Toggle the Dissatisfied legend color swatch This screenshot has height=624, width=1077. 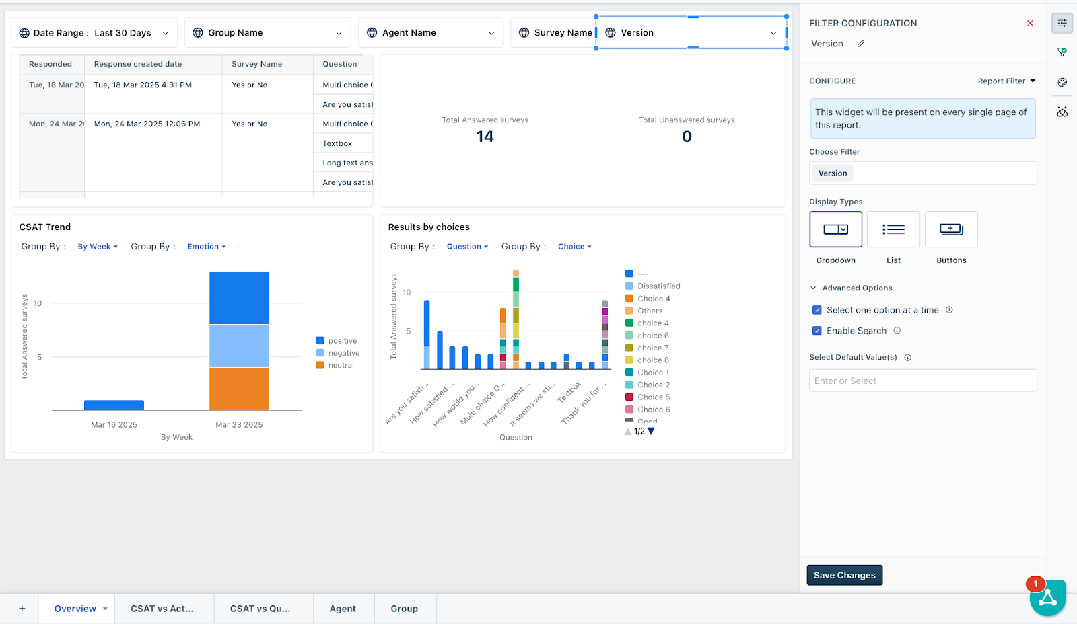[x=629, y=286]
